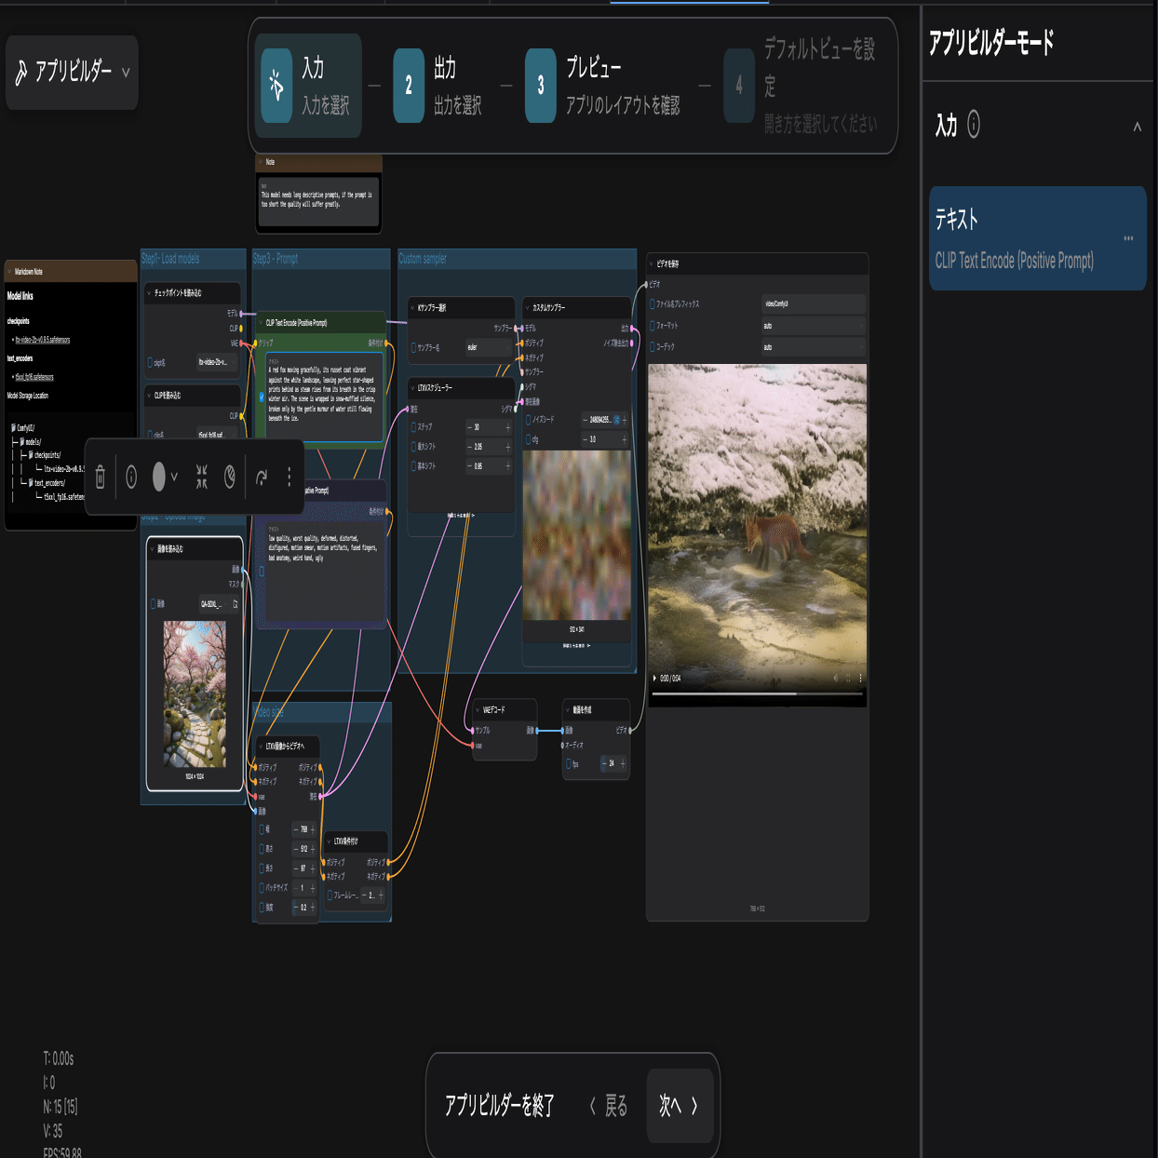1158x1158 pixels.
Task: Toggle ステップ input checkbox
Action: (x=414, y=427)
